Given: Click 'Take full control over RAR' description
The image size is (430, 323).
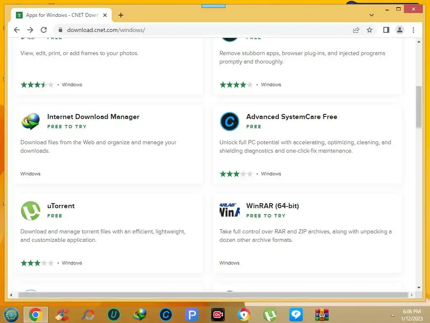Looking at the screenshot, I should [306, 236].
